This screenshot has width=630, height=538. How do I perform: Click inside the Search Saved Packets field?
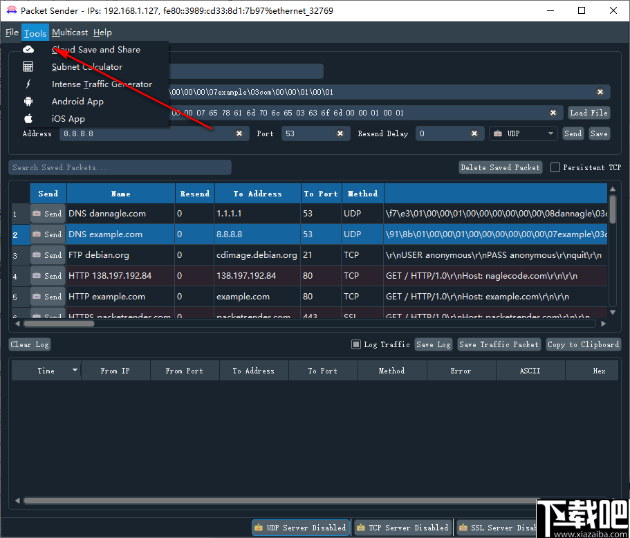(x=120, y=167)
